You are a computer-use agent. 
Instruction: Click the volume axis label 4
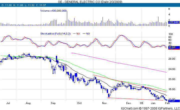tap(169, 15)
